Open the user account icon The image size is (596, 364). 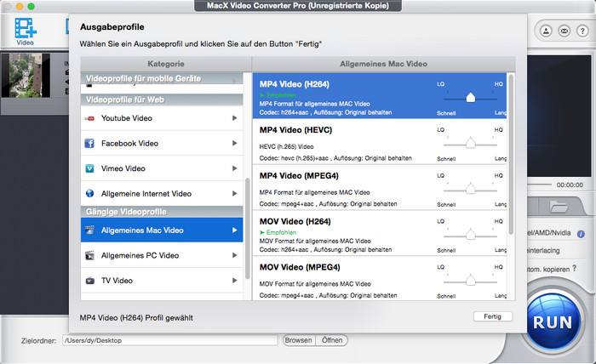click(x=546, y=31)
